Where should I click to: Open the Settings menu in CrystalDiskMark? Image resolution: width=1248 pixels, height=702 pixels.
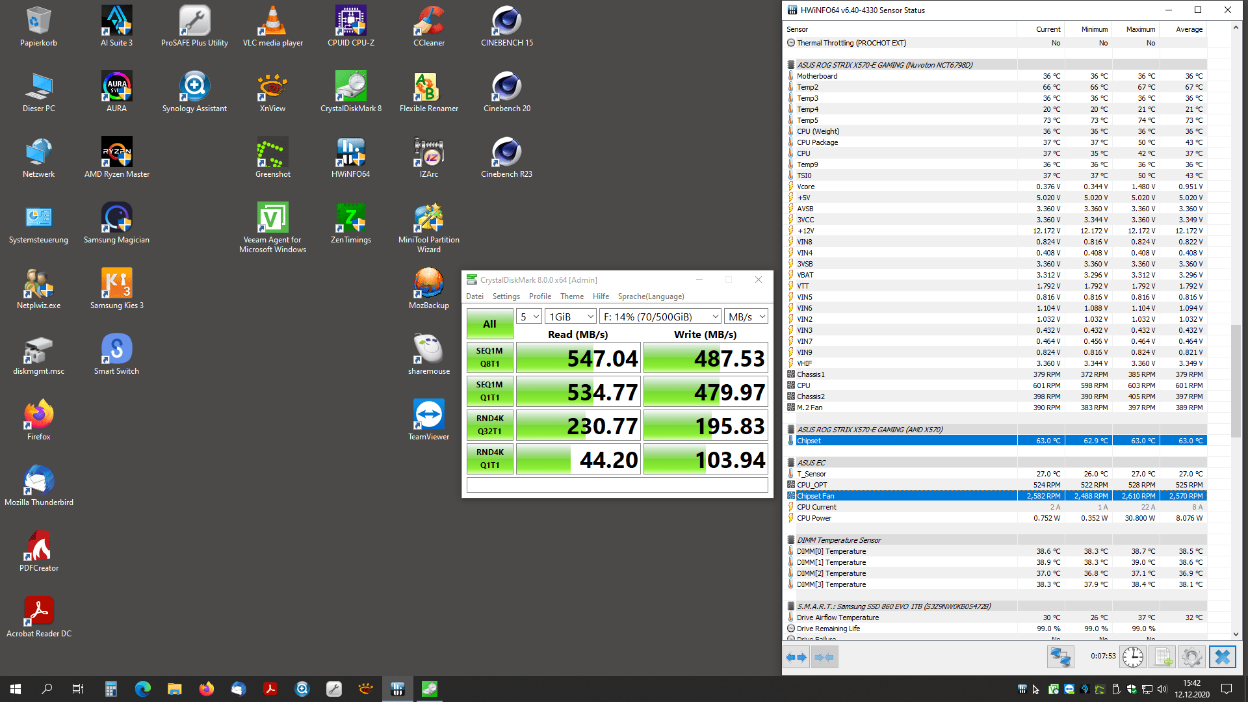click(506, 296)
